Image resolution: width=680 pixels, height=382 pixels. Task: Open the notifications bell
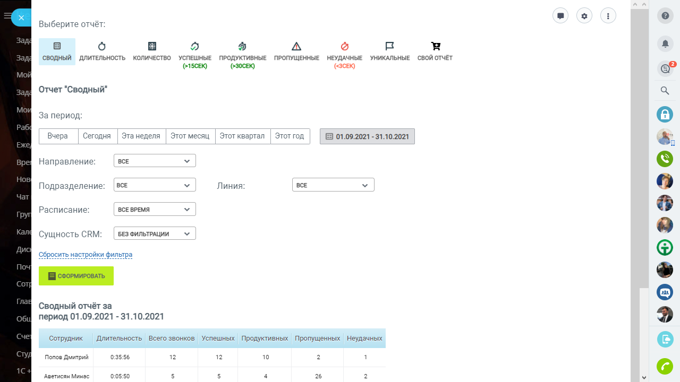coord(665,44)
